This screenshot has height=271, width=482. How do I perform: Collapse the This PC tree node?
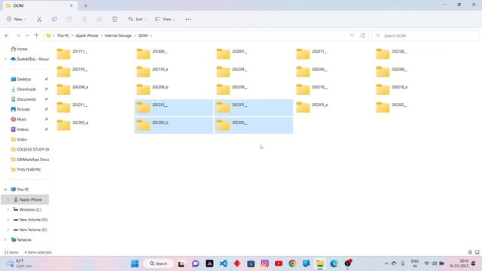[5, 189]
